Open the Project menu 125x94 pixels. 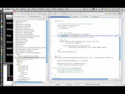[x=54, y=9]
